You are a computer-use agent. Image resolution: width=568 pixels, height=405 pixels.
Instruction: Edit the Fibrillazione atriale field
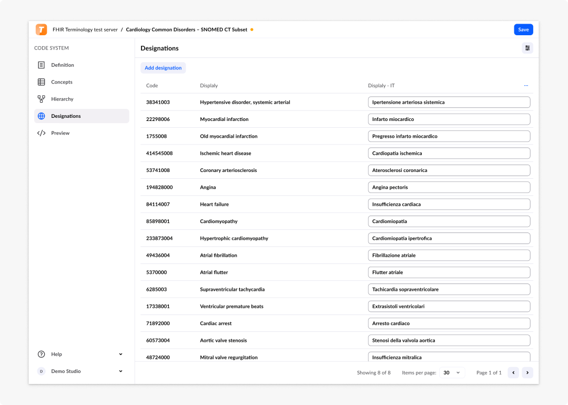[x=449, y=256]
